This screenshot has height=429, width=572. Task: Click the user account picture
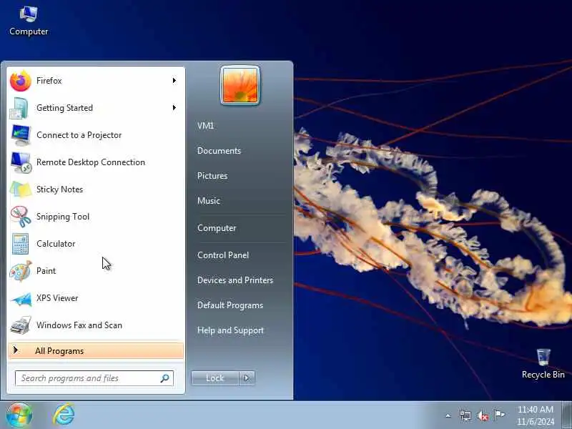(x=240, y=85)
